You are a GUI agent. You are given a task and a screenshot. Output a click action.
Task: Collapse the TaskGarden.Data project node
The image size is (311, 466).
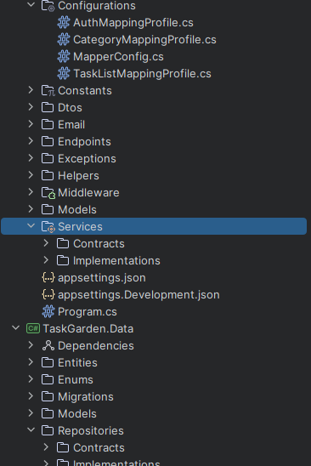coord(15,328)
